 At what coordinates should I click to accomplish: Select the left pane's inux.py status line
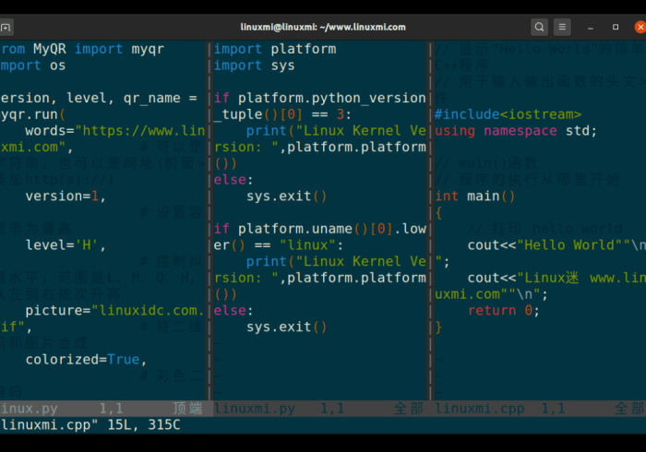tap(102, 408)
